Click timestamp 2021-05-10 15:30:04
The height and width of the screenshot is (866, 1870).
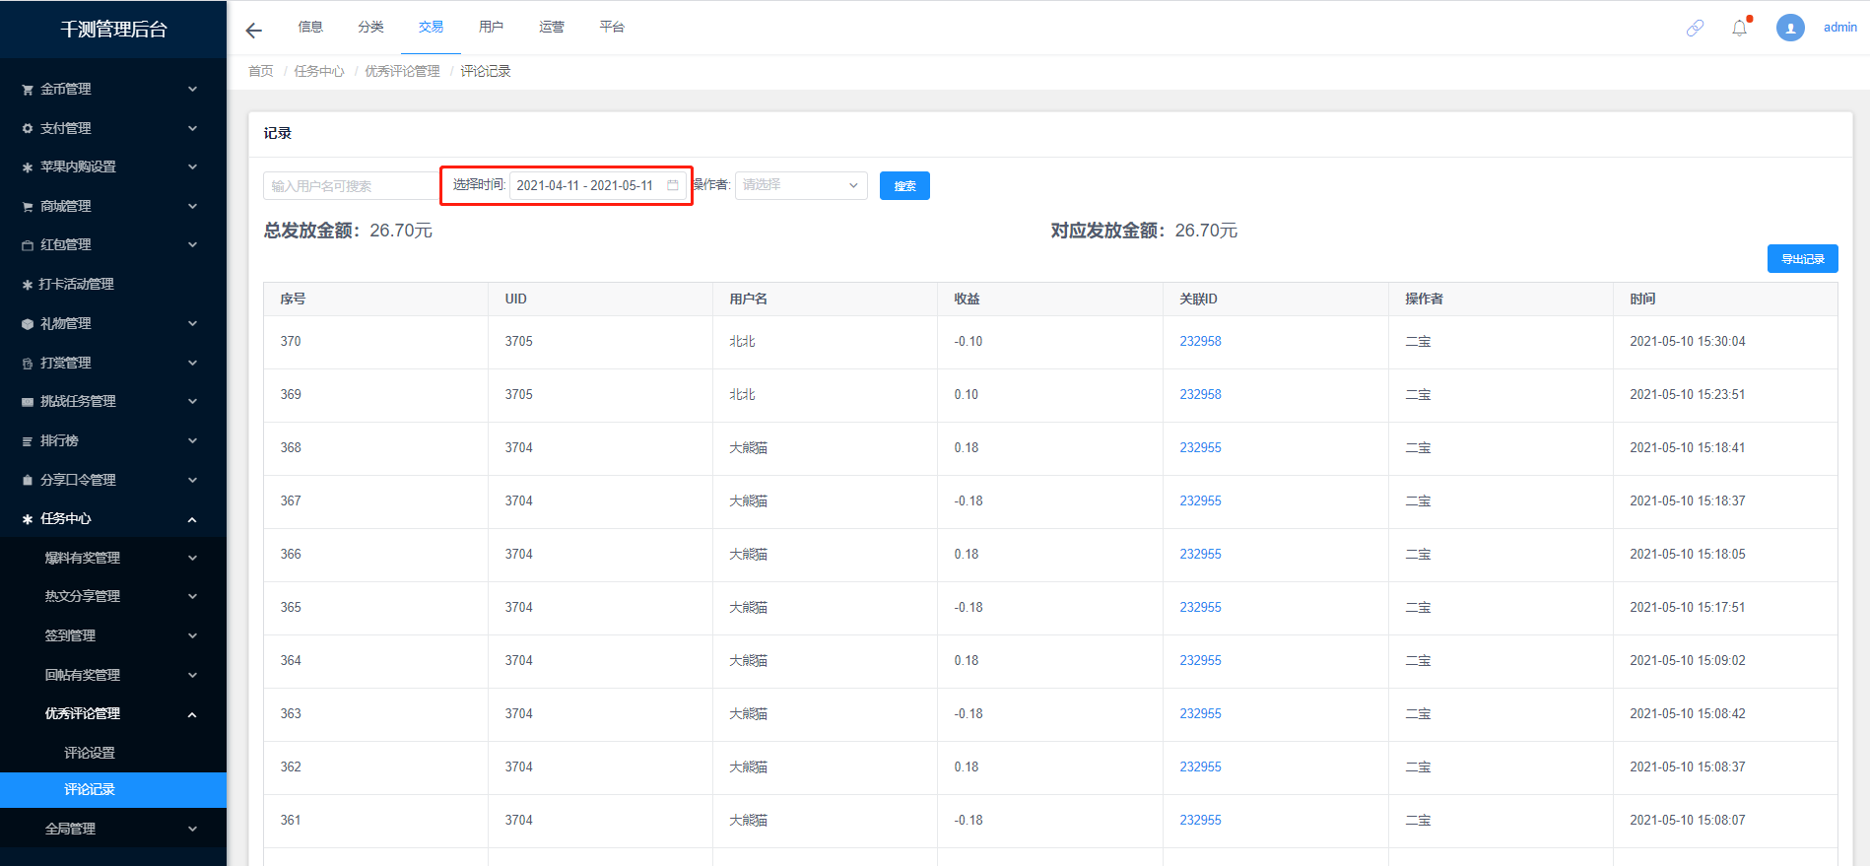coord(1687,341)
